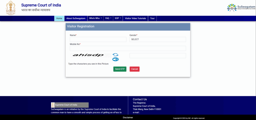Click the footer Supreme Court of India image
The image size is (256, 120).
tap(70, 105)
